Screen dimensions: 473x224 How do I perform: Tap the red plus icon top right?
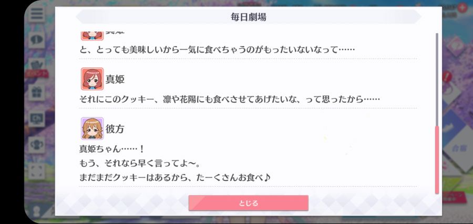click(x=462, y=8)
